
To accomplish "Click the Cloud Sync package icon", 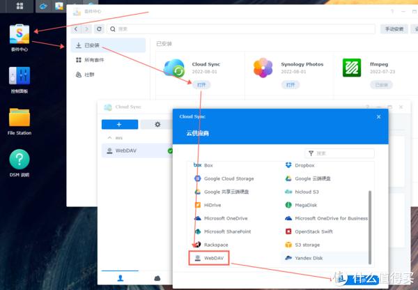I will (x=174, y=68).
